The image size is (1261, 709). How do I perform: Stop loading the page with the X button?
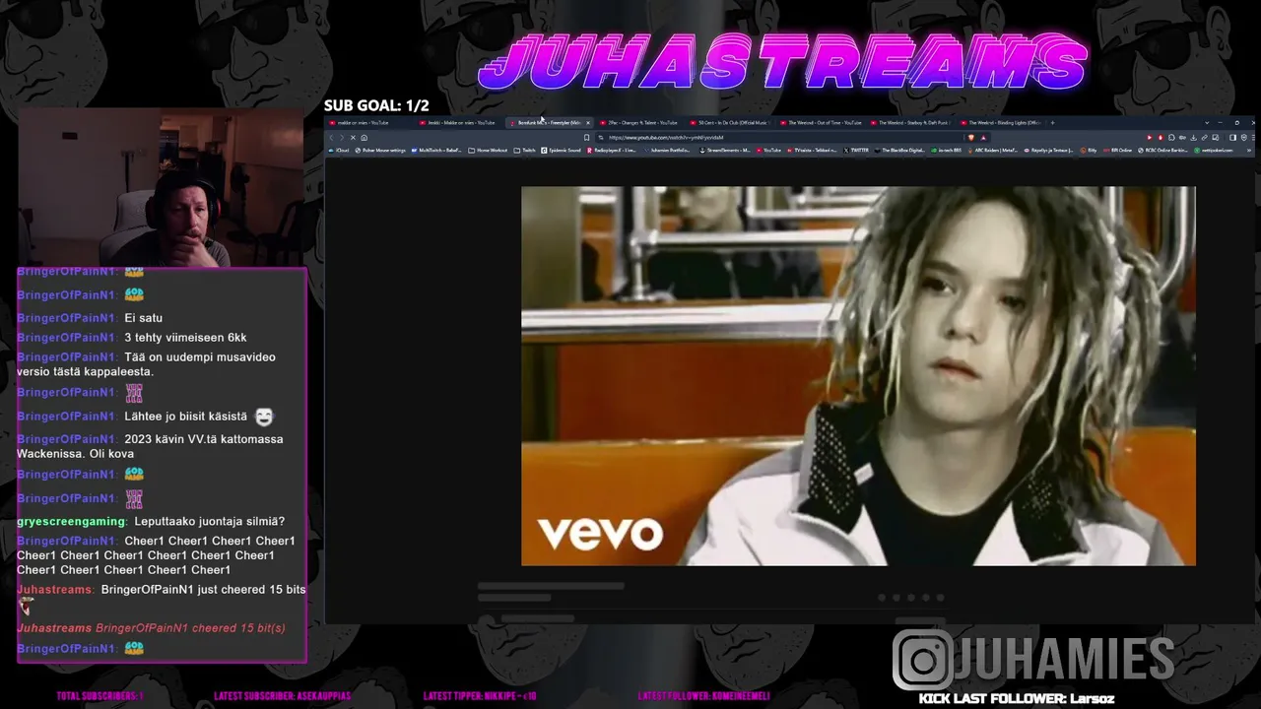click(353, 138)
